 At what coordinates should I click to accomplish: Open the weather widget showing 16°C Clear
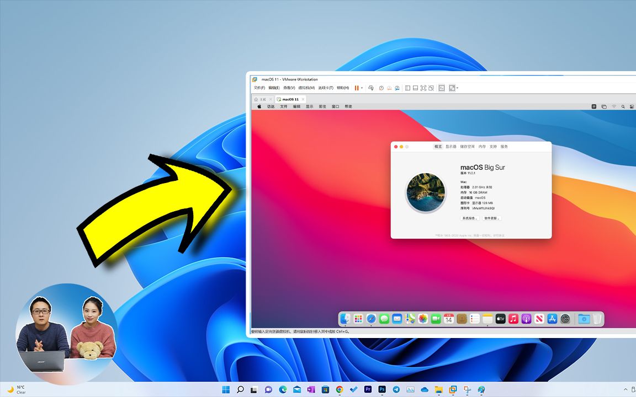[x=17, y=389]
